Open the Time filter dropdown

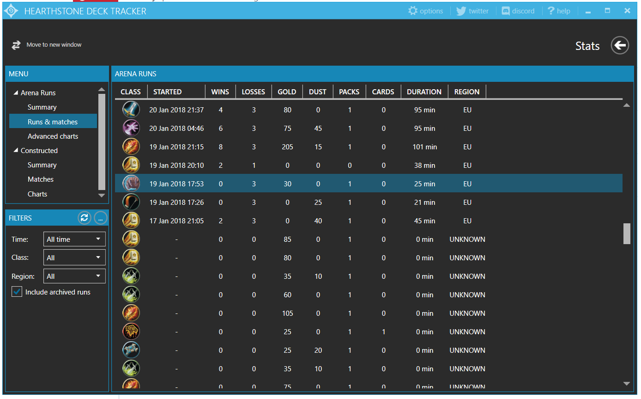pyautogui.click(x=74, y=239)
